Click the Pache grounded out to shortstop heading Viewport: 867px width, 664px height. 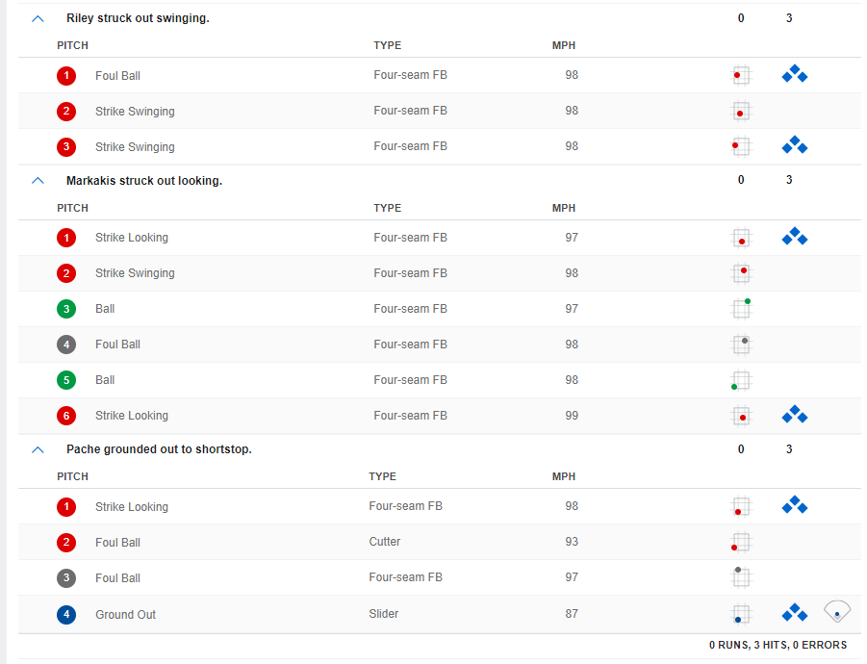pyautogui.click(x=159, y=449)
